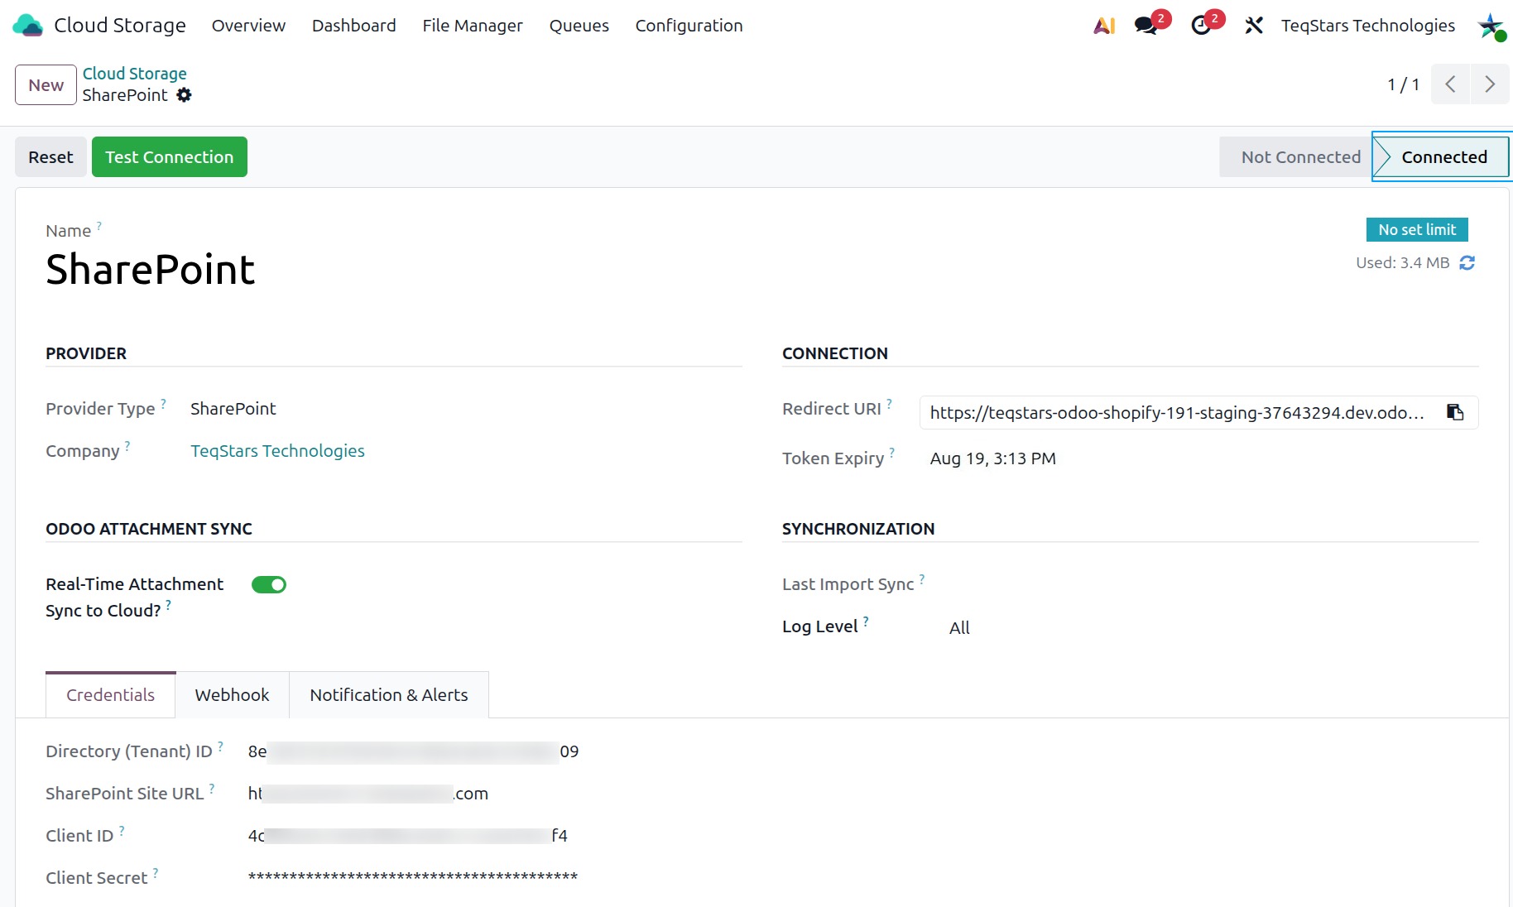Viewport: 1513px width, 907px height.
Task: Open the TeqStars Technologies company link
Action: click(277, 451)
